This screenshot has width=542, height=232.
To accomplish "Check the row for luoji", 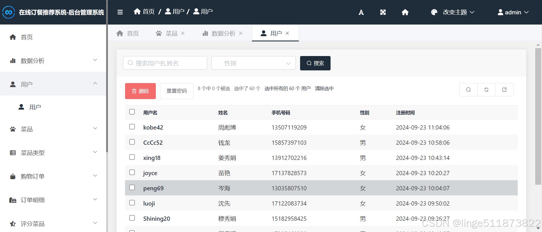I will [x=132, y=203].
